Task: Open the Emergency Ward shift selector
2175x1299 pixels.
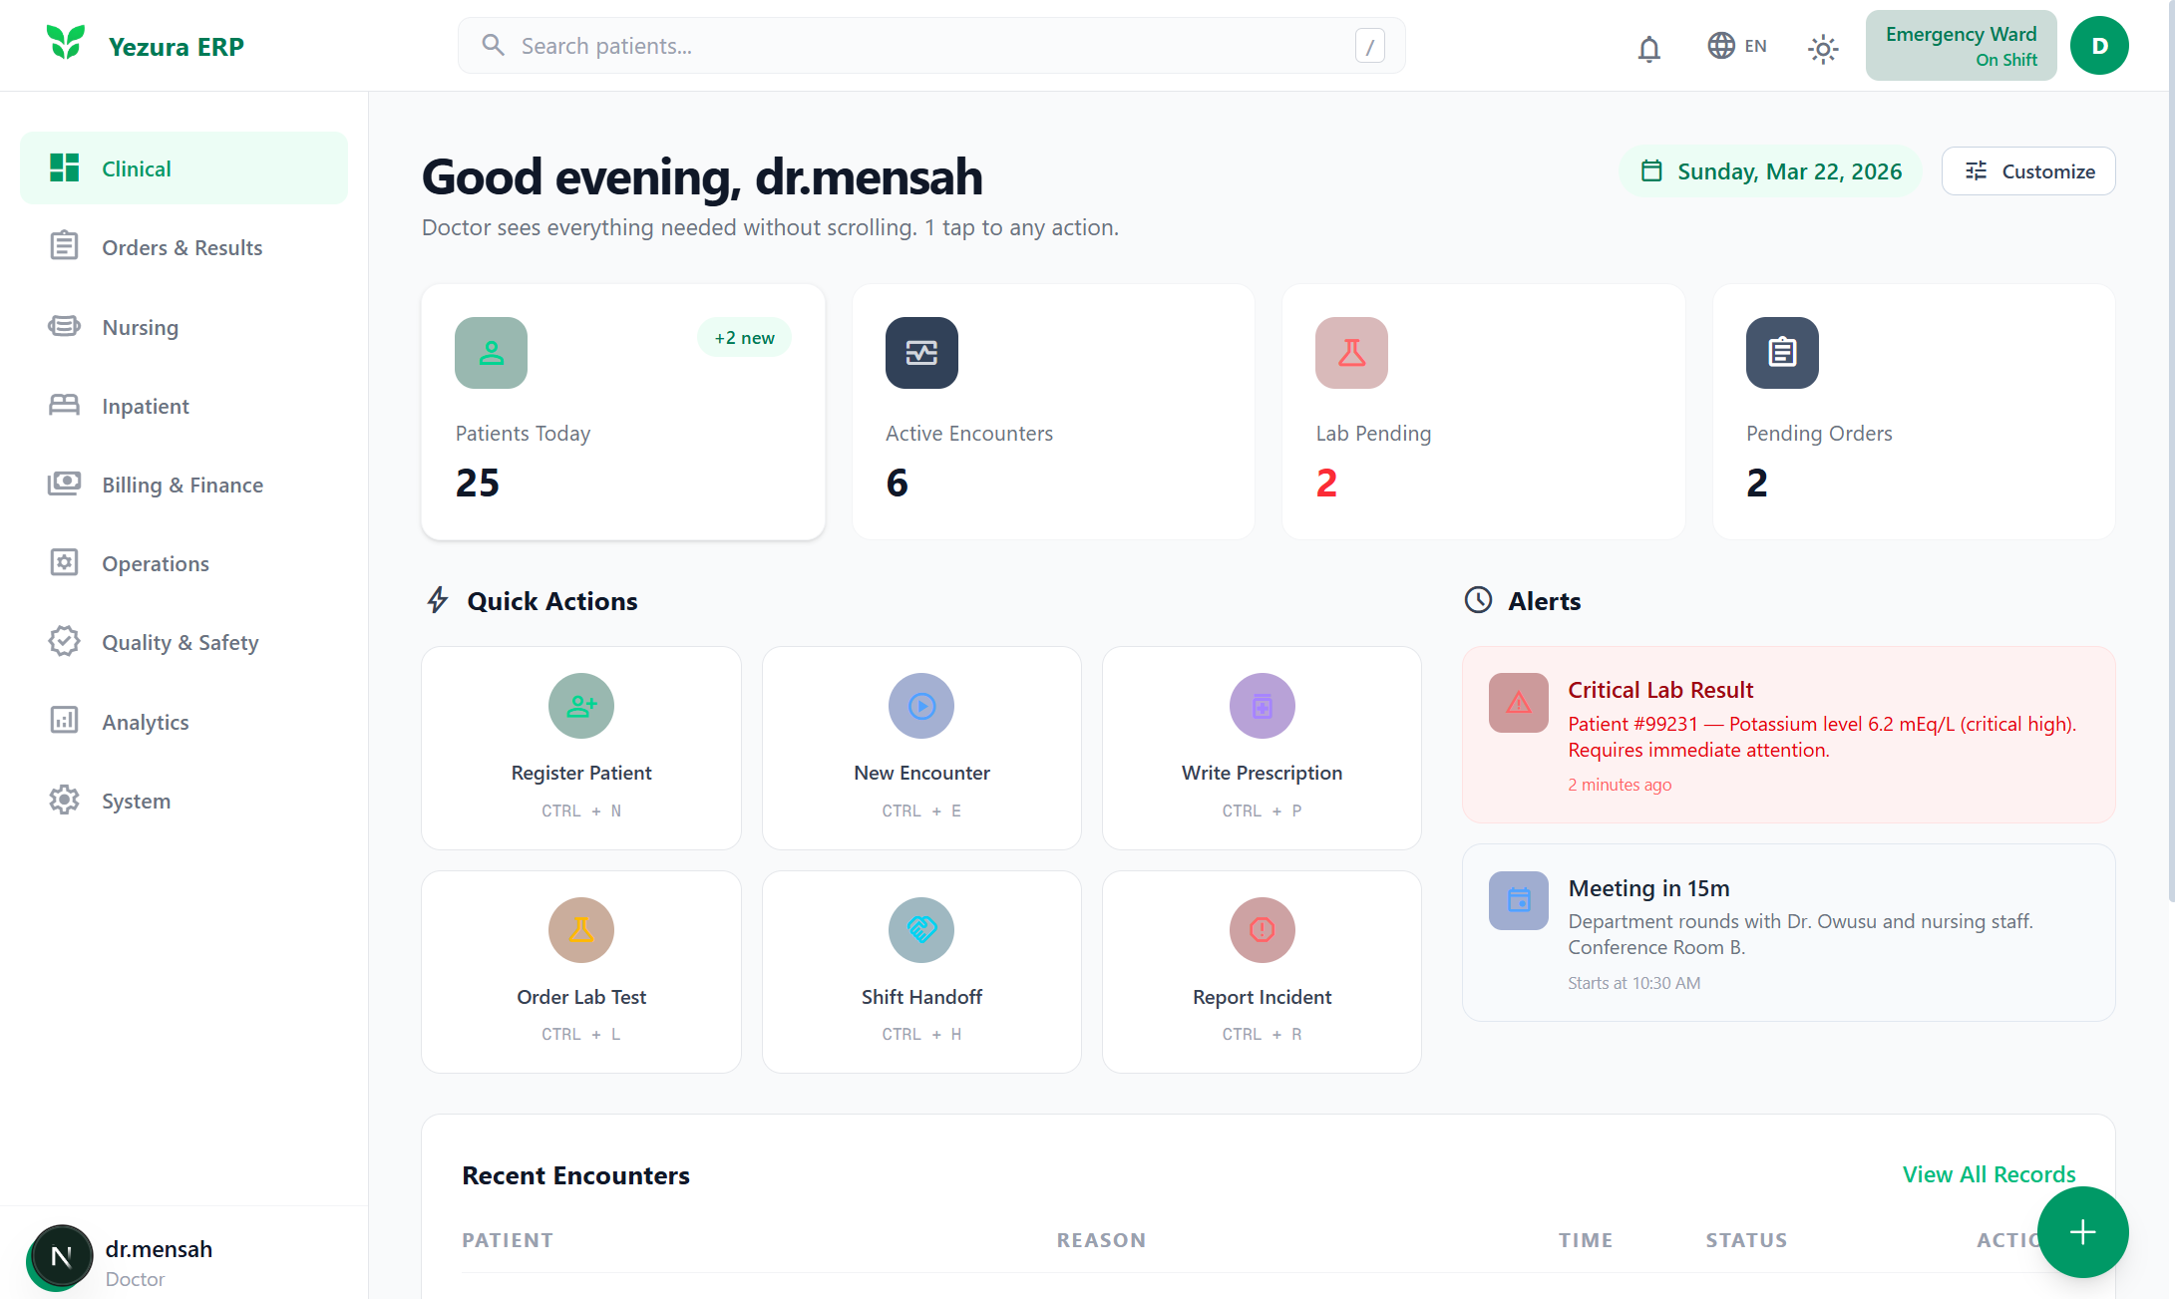Action: (x=1960, y=46)
